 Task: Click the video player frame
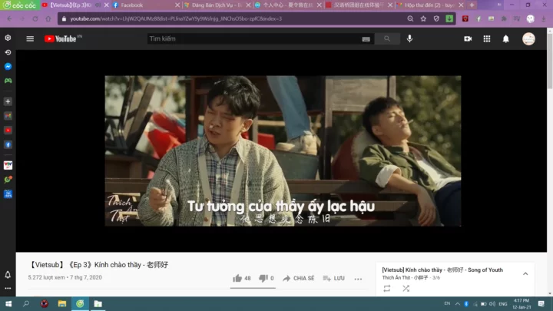283,151
